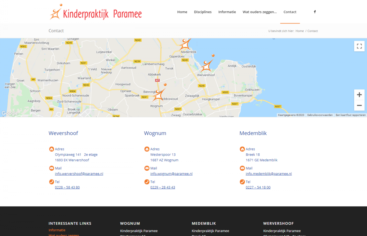Screen dimensions: 367x236
Task: Click the Medemblik location heading
Action: click(x=253, y=133)
